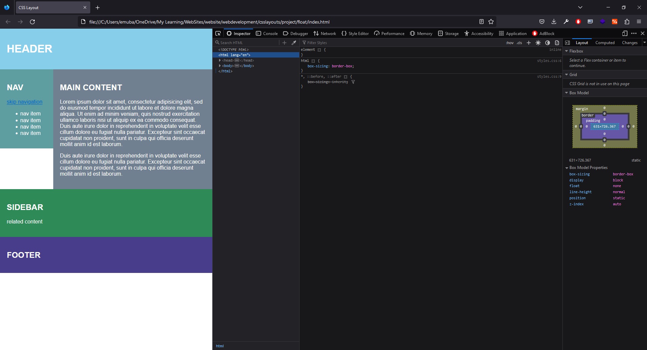This screenshot has width=647, height=350.
Task: Open the Network tab
Action: 325,33
